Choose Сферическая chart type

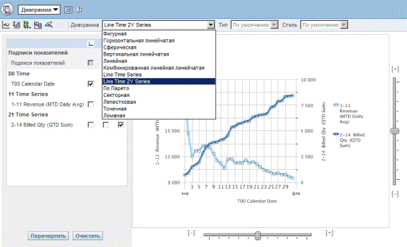(158, 47)
